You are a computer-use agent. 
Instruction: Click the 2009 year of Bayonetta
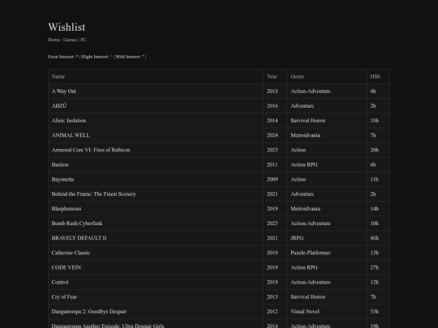[272, 179]
